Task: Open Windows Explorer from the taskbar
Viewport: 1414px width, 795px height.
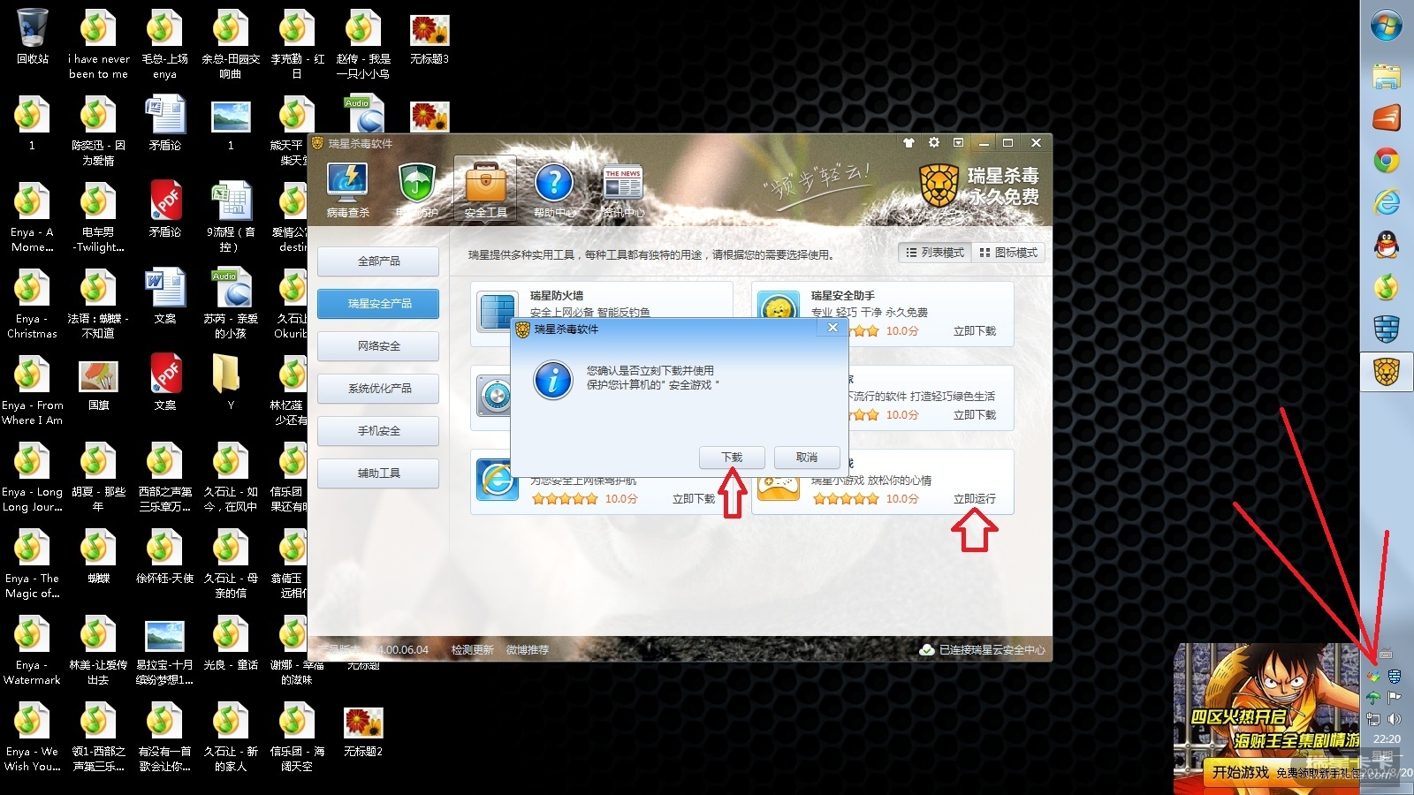Action: pyautogui.click(x=1387, y=76)
